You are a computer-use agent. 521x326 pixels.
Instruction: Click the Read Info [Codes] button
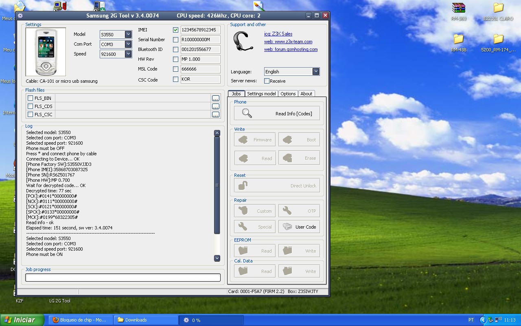277,113
